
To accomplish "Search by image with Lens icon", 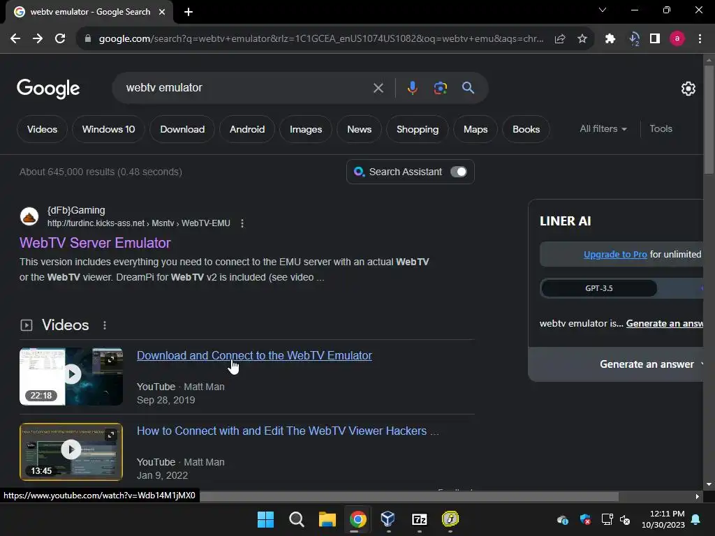I will (x=441, y=87).
